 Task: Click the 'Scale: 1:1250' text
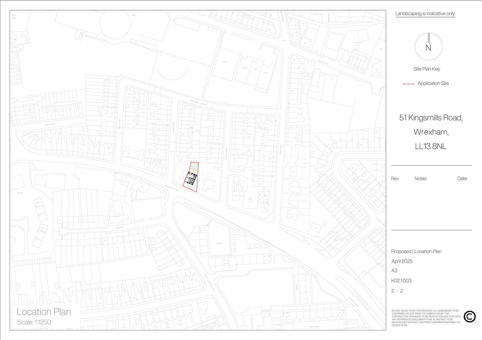tap(34, 322)
